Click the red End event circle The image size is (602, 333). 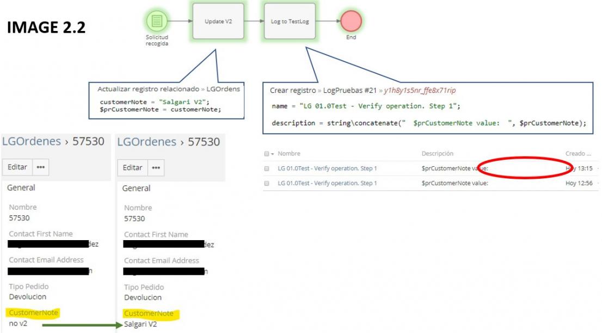pos(351,21)
